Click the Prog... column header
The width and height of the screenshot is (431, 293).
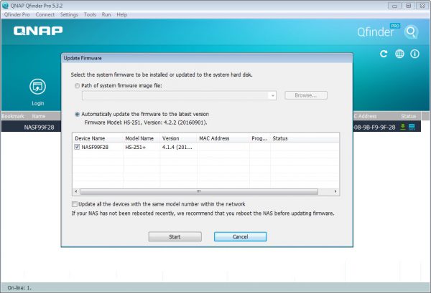[260, 138]
